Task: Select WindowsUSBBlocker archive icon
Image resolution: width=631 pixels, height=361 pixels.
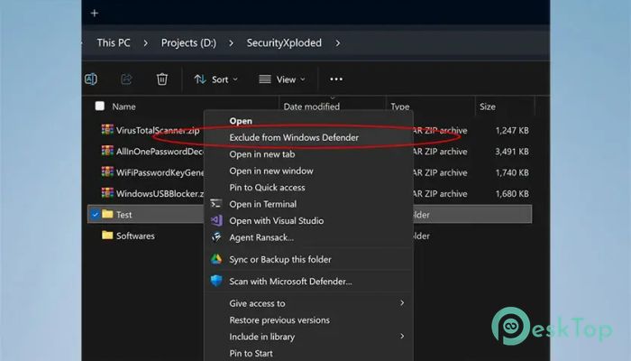Action: [x=107, y=193]
